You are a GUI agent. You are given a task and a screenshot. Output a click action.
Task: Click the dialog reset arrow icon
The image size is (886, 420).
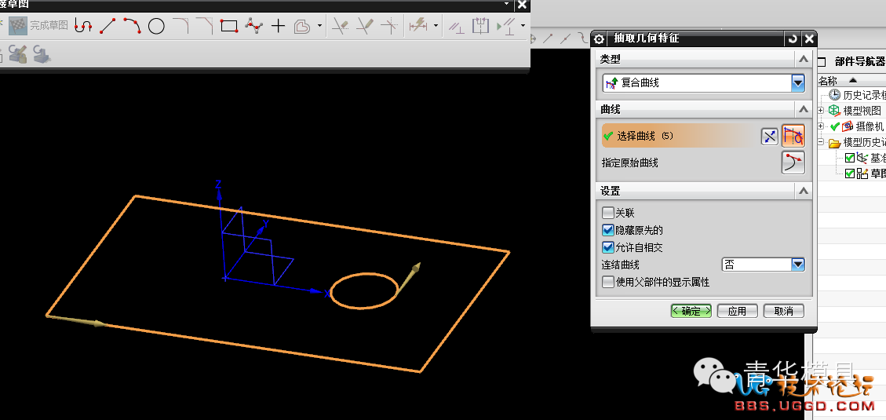click(793, 38)
